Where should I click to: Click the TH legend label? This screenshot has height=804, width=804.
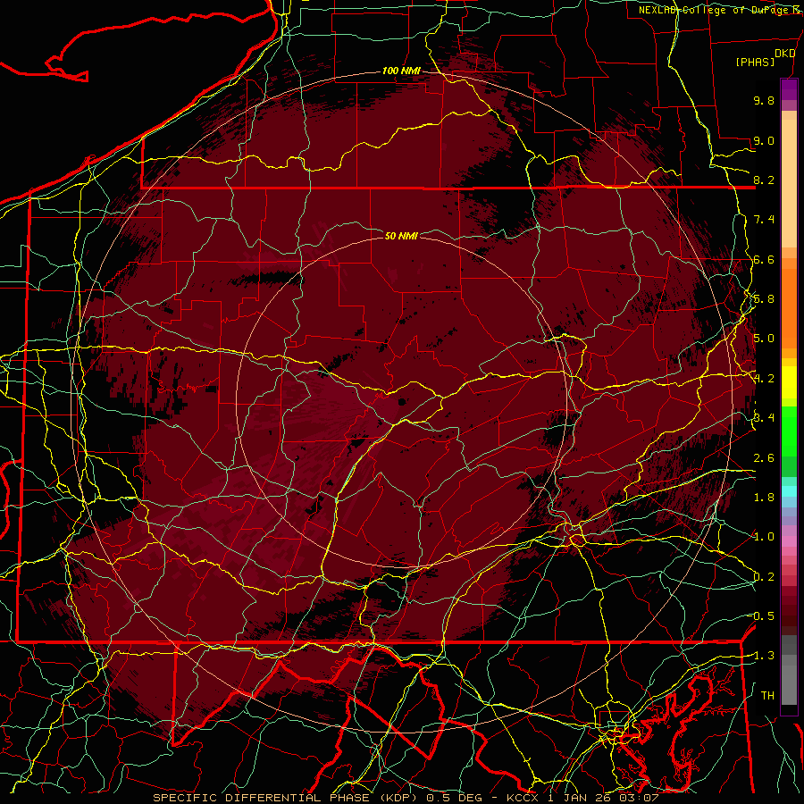tap(767, 696)
